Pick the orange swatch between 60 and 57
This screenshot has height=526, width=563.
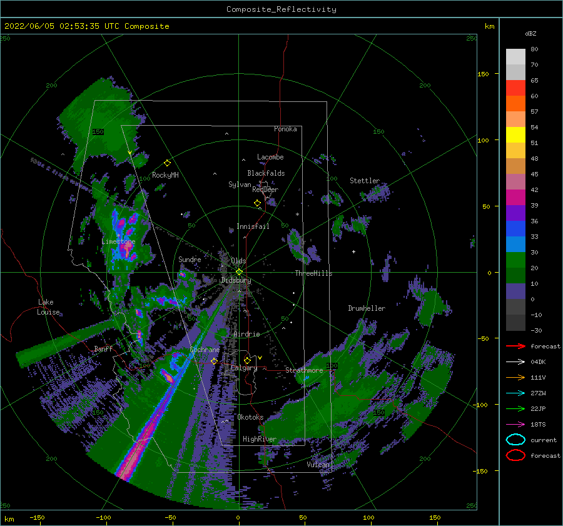[x=515, y=104]
